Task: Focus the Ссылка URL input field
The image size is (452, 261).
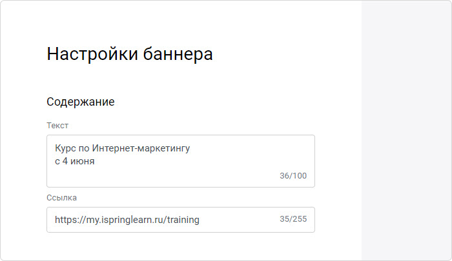Action: click(x=180, y=220)
